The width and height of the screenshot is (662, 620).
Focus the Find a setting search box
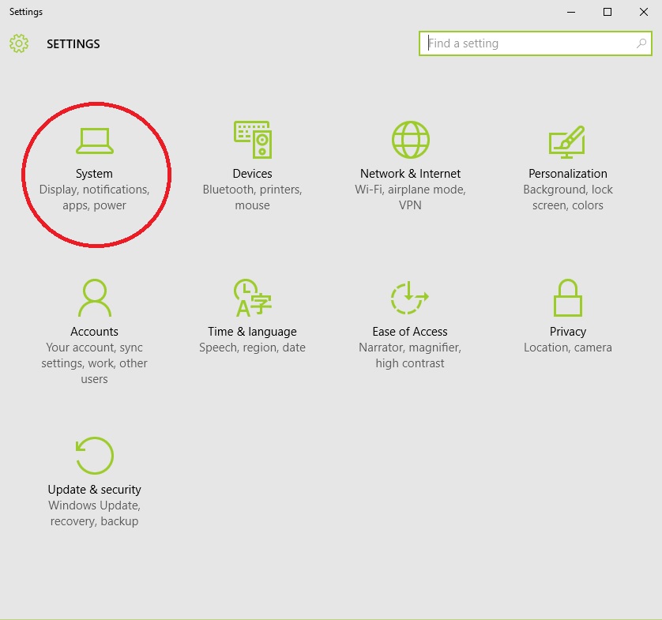point(536,43)
